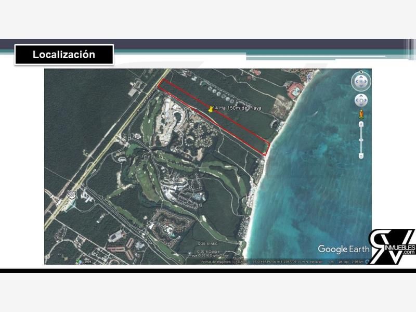Click the compass North indicator
Image resolution: width=416 pixels, height=312 pixels.
[361, 72]
